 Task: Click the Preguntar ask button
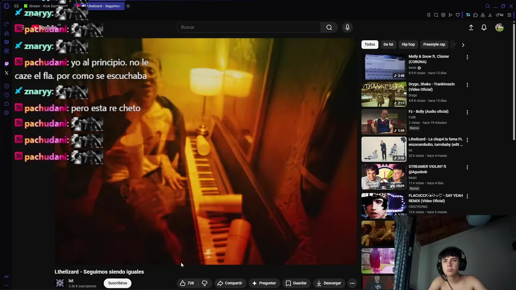pos(264,283)
